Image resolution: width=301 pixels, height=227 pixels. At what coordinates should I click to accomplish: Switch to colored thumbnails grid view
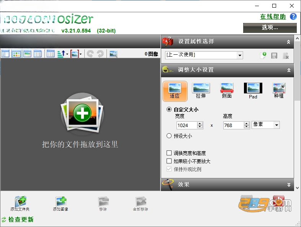pyautogui.click(x=16, y=54)
